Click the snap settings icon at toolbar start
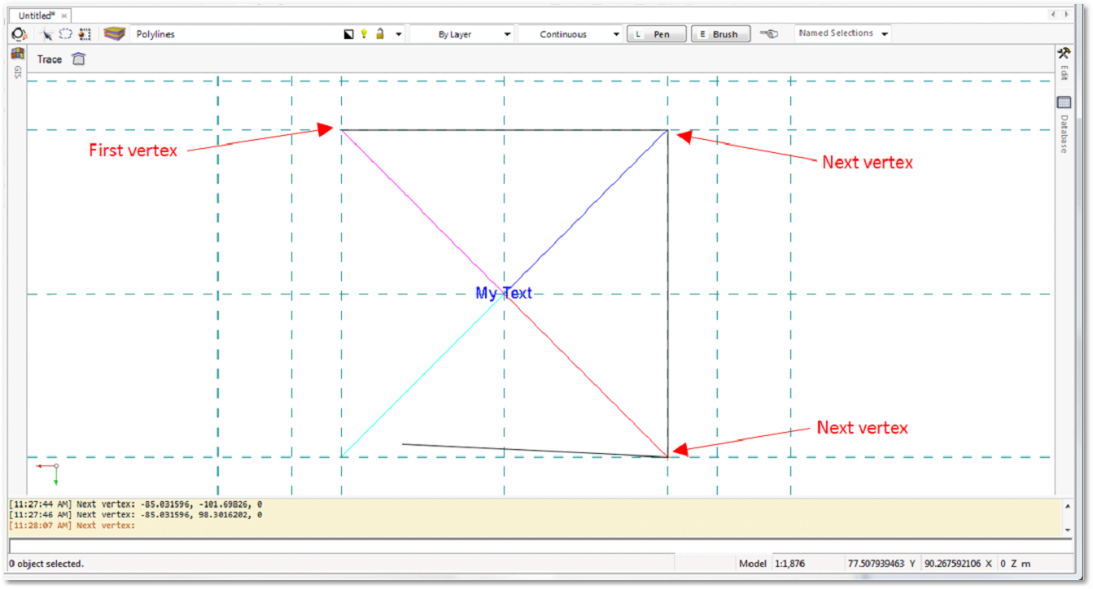 [19, 34]
